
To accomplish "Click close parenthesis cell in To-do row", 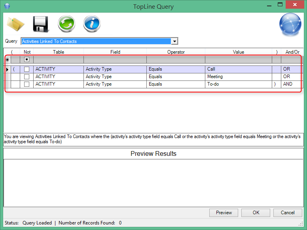I will [x=277, y=84].
